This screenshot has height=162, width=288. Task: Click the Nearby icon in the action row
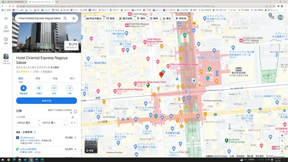[54, 88]
